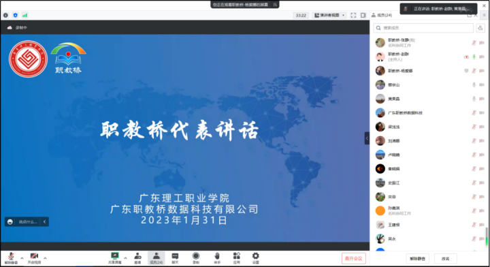Click the camera icon on 蔡余山's row

pos(482,84)
